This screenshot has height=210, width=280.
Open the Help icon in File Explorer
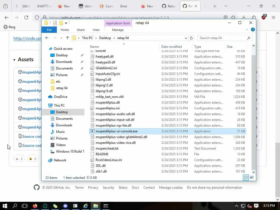pos(253,30)
